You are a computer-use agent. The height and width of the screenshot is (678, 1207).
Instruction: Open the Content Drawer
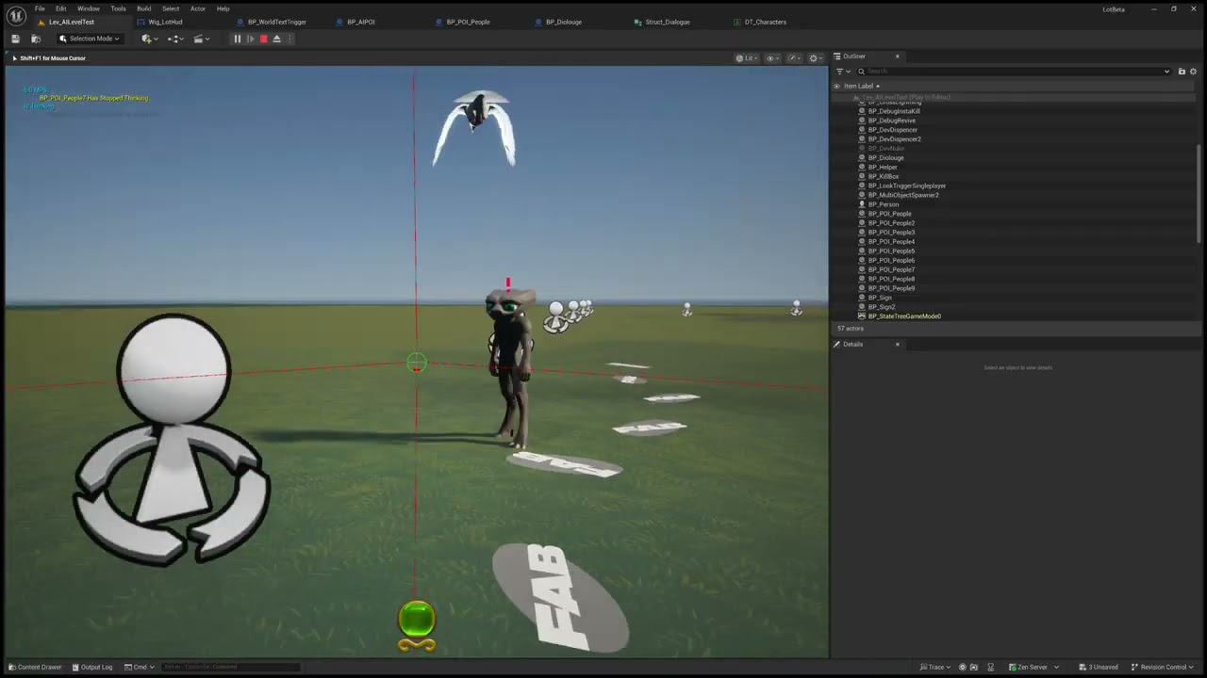click(x=35, y=667)
